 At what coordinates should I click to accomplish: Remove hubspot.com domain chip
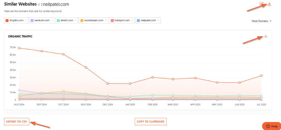tap(132, 21)
